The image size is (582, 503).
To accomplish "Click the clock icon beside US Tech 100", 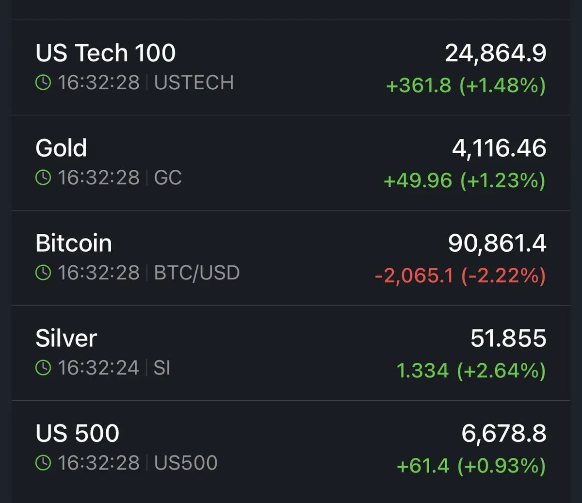I will pos(43,83).
